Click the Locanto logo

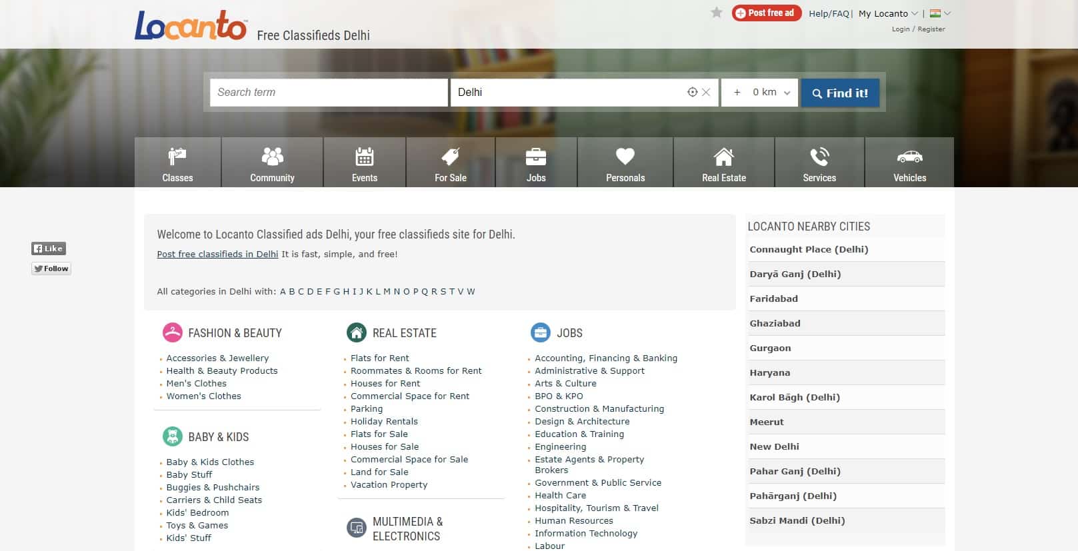[191, 25]
